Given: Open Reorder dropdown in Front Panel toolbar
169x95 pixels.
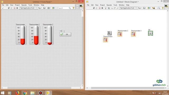Looking at the screenshot, I should point(53,8).
